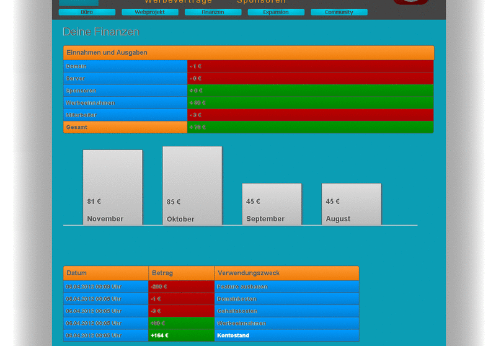
Task: Click the Einnahmen und Ausgaben header
Action: (249, 53)
